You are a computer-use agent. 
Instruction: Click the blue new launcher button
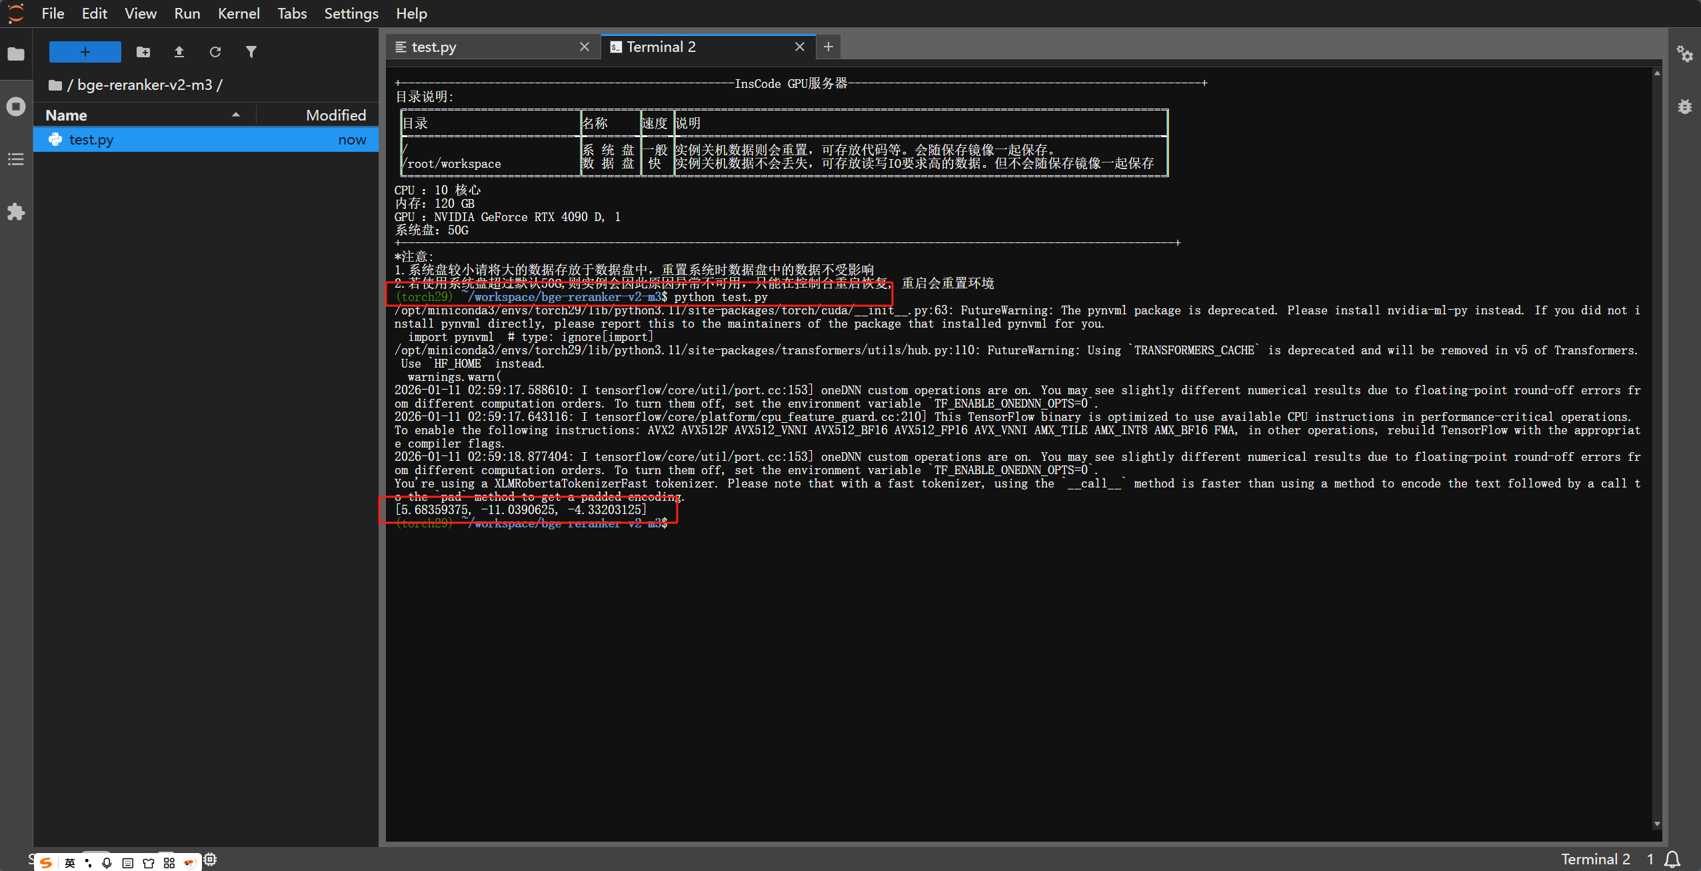coord(85,52)
